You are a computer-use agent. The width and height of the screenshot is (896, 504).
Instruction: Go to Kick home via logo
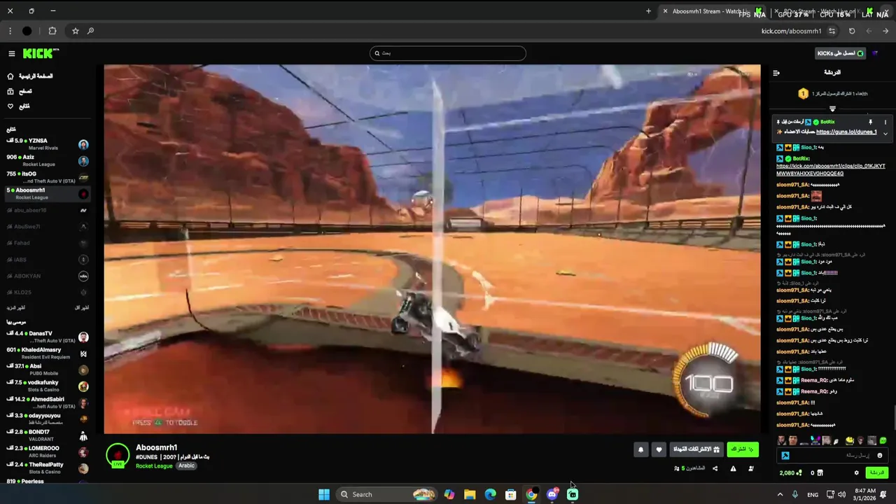[x=40, y=53]
